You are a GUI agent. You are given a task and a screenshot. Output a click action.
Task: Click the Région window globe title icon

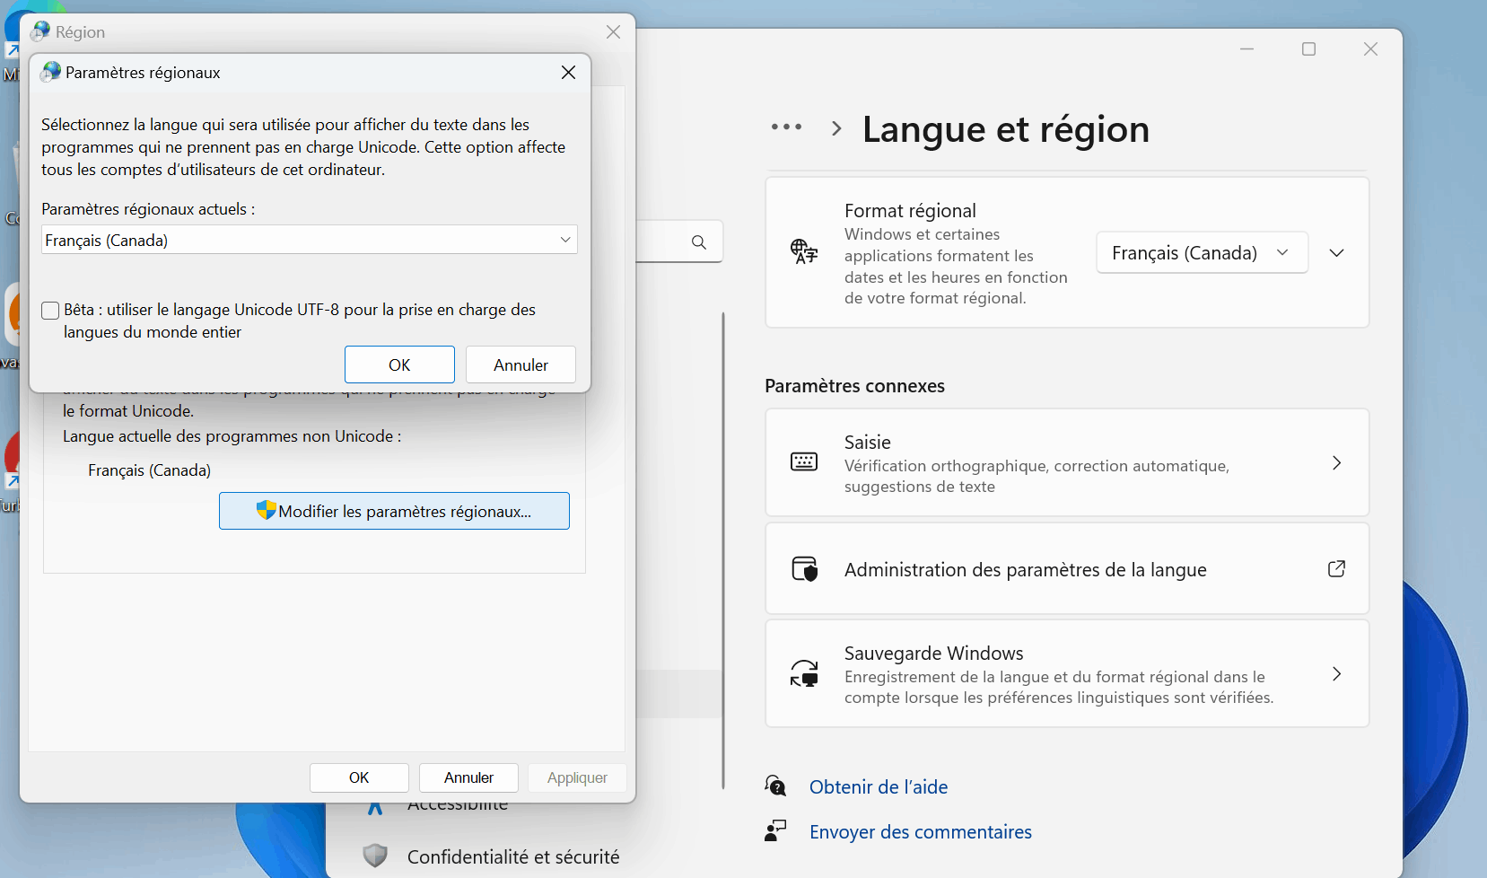(x=40, y=32)
